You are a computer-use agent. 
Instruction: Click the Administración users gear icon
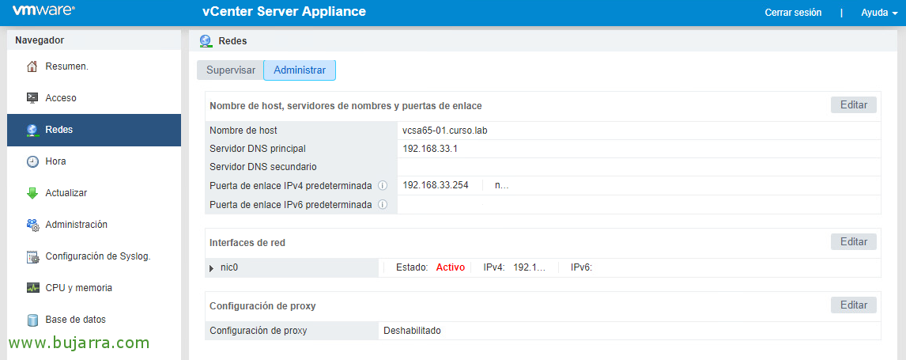[x=32, y=225]
